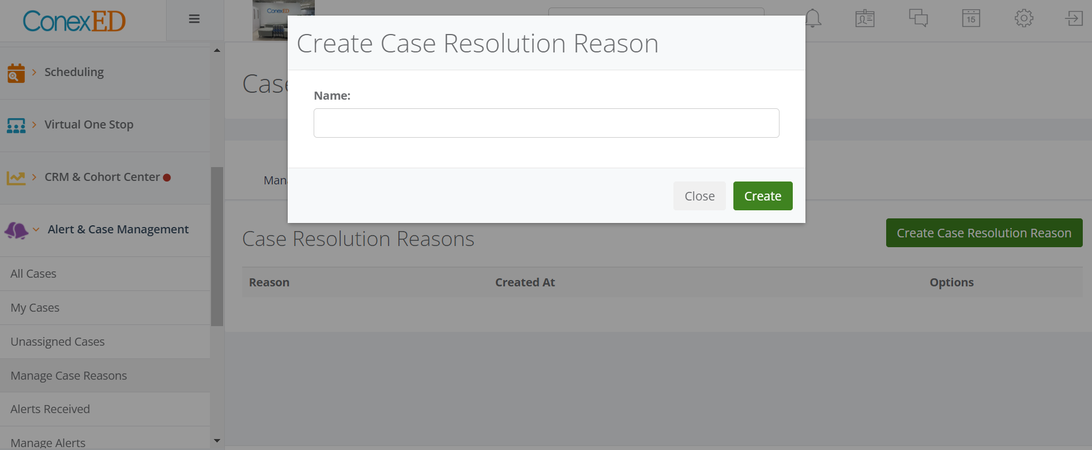Click the Alert & Case Management bell icon
1092x450 pixels.
(x=16, y=230)
